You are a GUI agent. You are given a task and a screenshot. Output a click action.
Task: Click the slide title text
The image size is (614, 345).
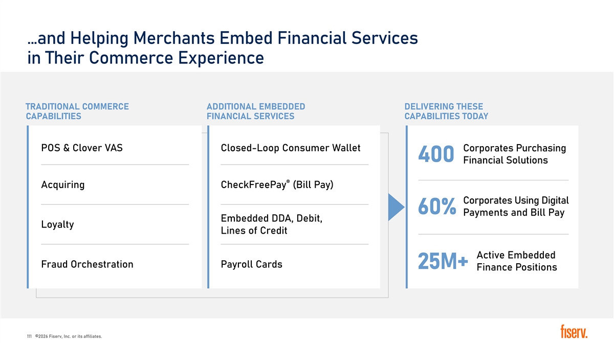click(222, 48)
